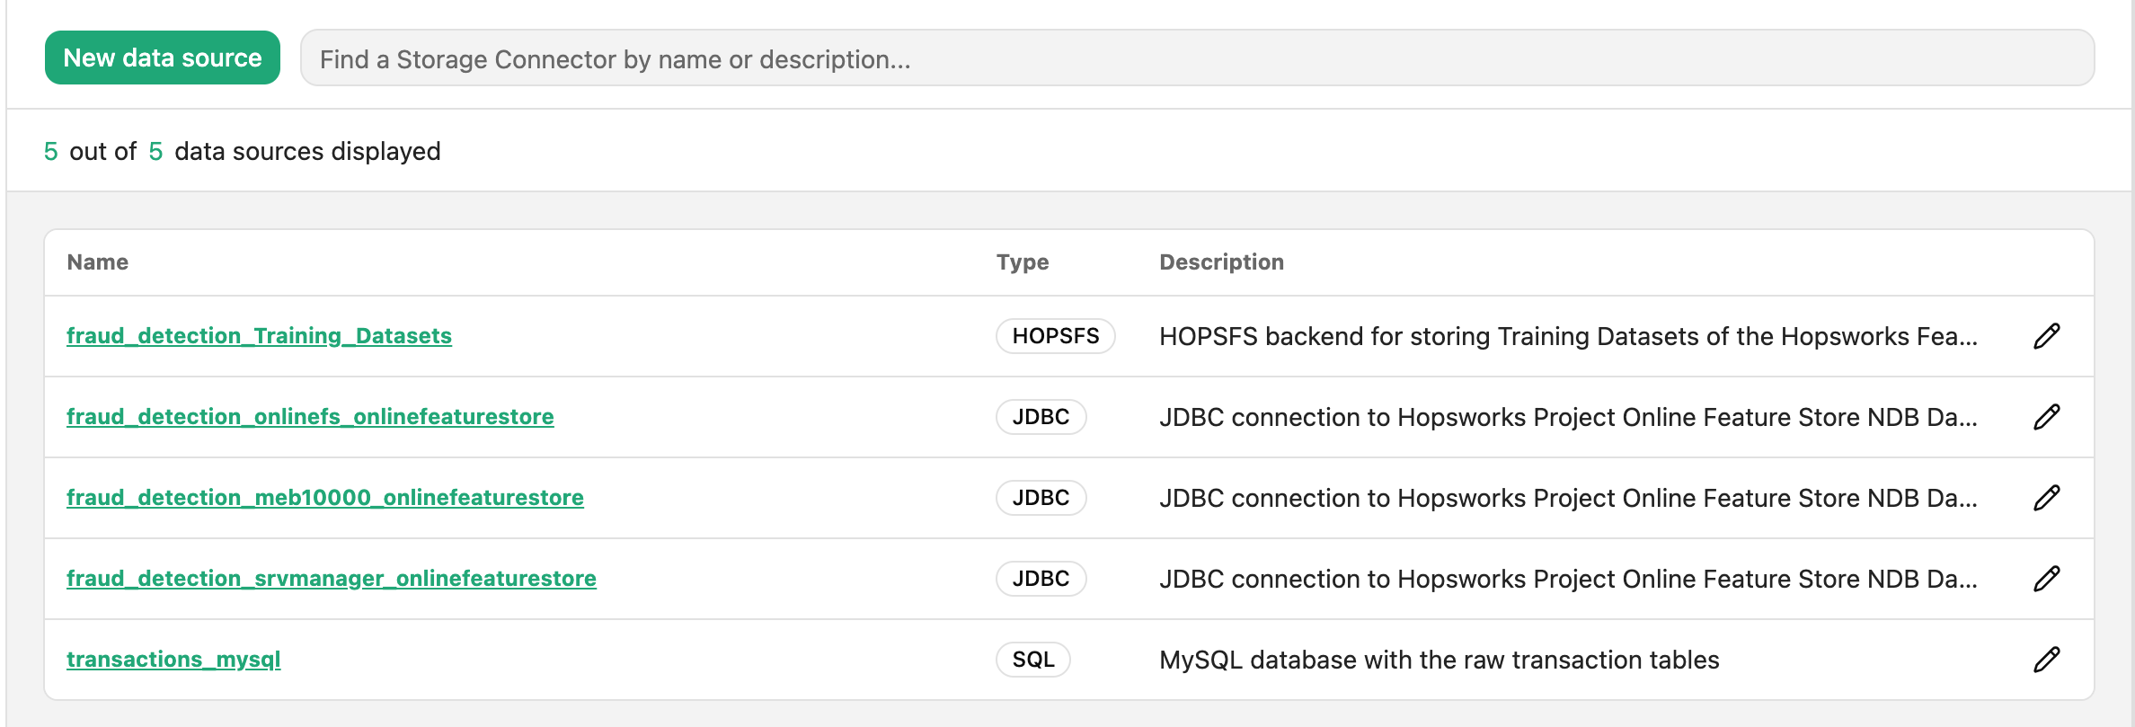Edit the fraud_detection_Training_Datasets connector with pencil icon
This screenshot has height=727, width=2135.
pos(2046,336)
